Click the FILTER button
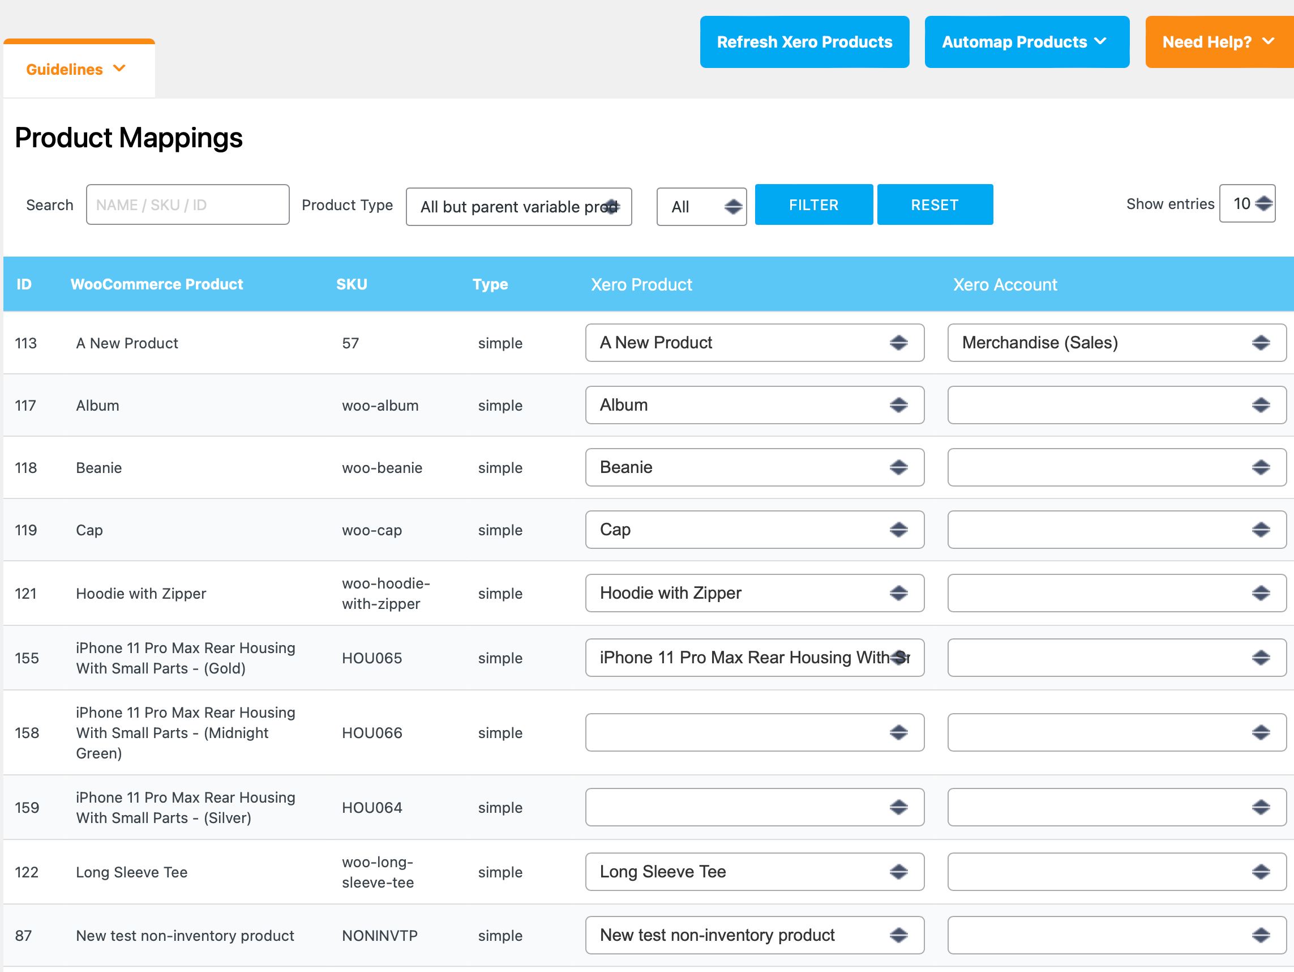 [x=814, y=204]
